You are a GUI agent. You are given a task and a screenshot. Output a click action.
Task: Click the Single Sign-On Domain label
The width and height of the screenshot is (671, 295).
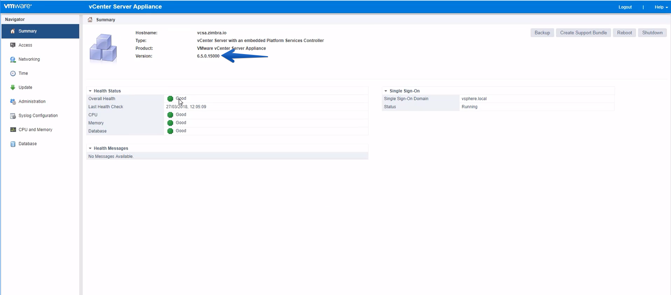[406, 99]
